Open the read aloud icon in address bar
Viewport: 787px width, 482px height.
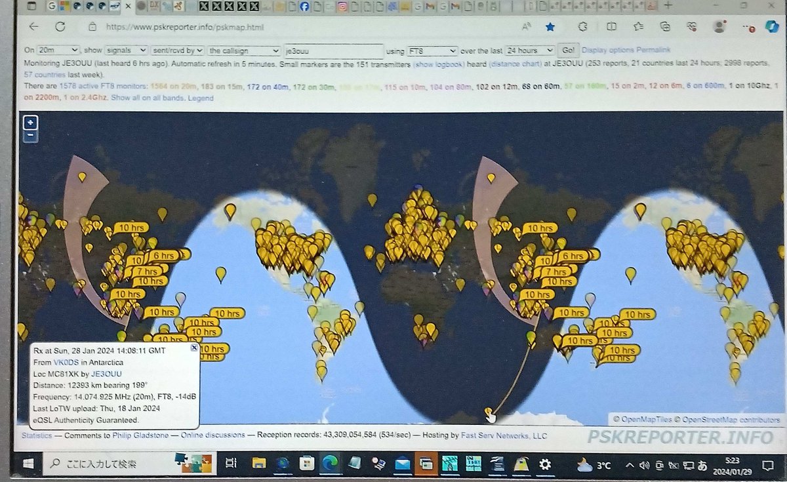[x=526, y=27]
